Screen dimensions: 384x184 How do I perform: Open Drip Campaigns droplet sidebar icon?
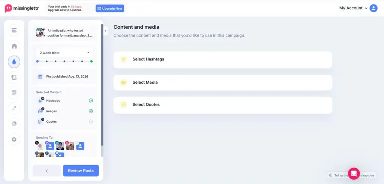click(x=14, y=62)
